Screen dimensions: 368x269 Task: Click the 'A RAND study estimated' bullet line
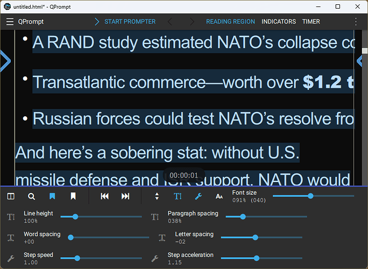tap(193, 43)
